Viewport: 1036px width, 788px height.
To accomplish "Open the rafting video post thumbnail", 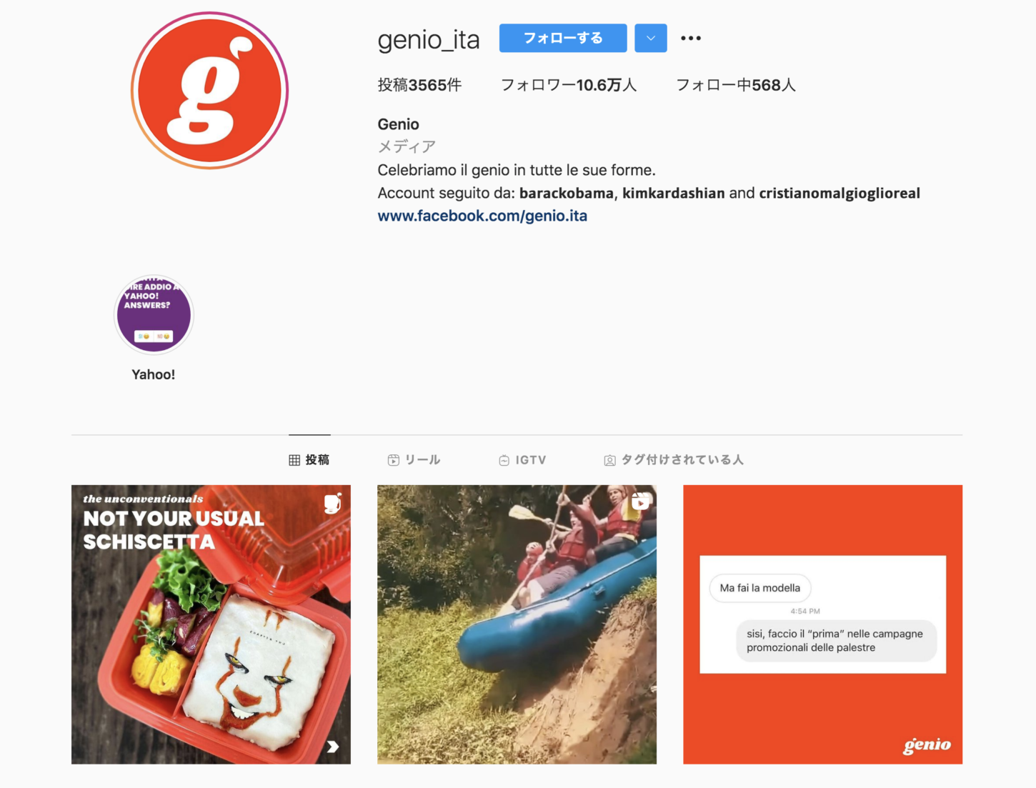I will click(517, 624).
